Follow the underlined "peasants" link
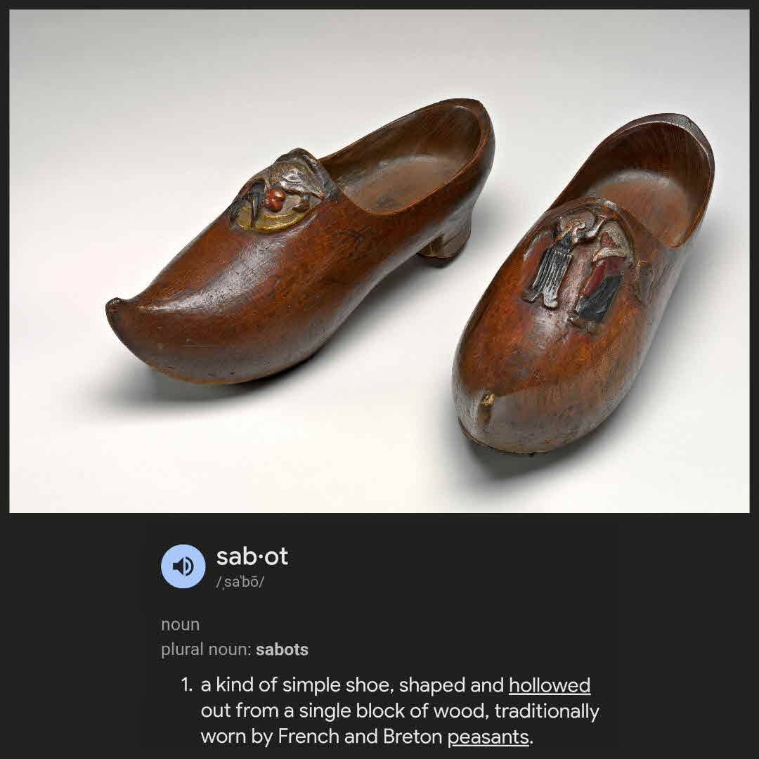The width and height of the screenshot is (759, 759). click(488, 737)
